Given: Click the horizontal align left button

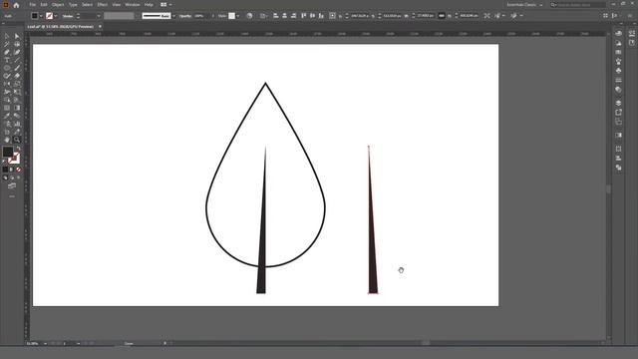Looking at the screenshot, I should (x=276, y=16).
